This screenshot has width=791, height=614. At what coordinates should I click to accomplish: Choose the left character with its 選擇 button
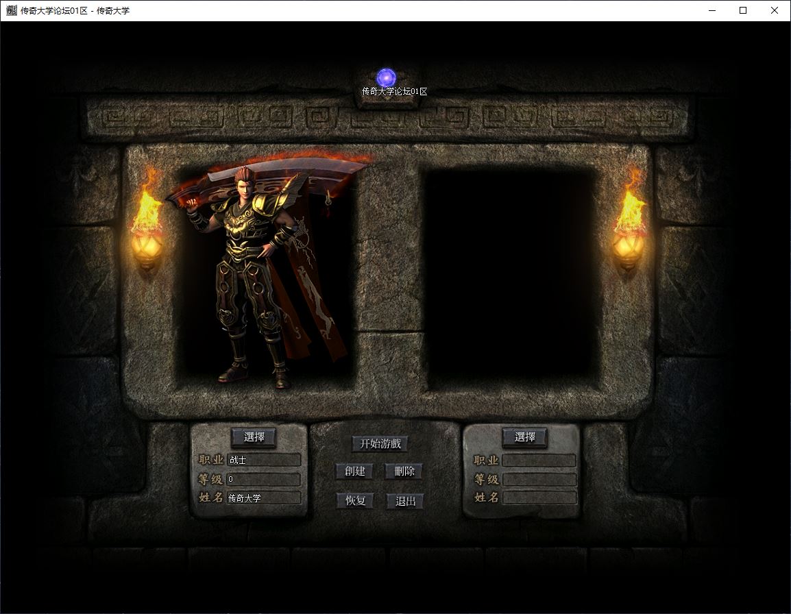[254, 437]
